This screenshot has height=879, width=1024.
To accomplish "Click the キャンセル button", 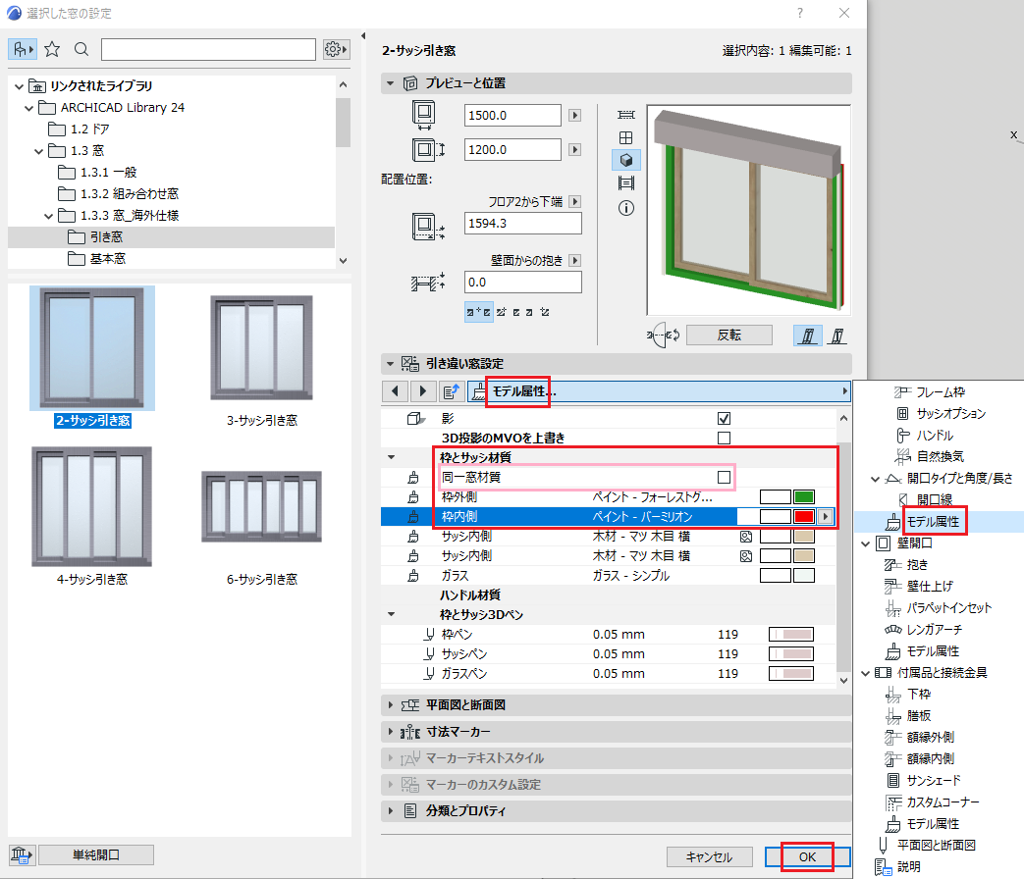I will click(x=709, y=856).
